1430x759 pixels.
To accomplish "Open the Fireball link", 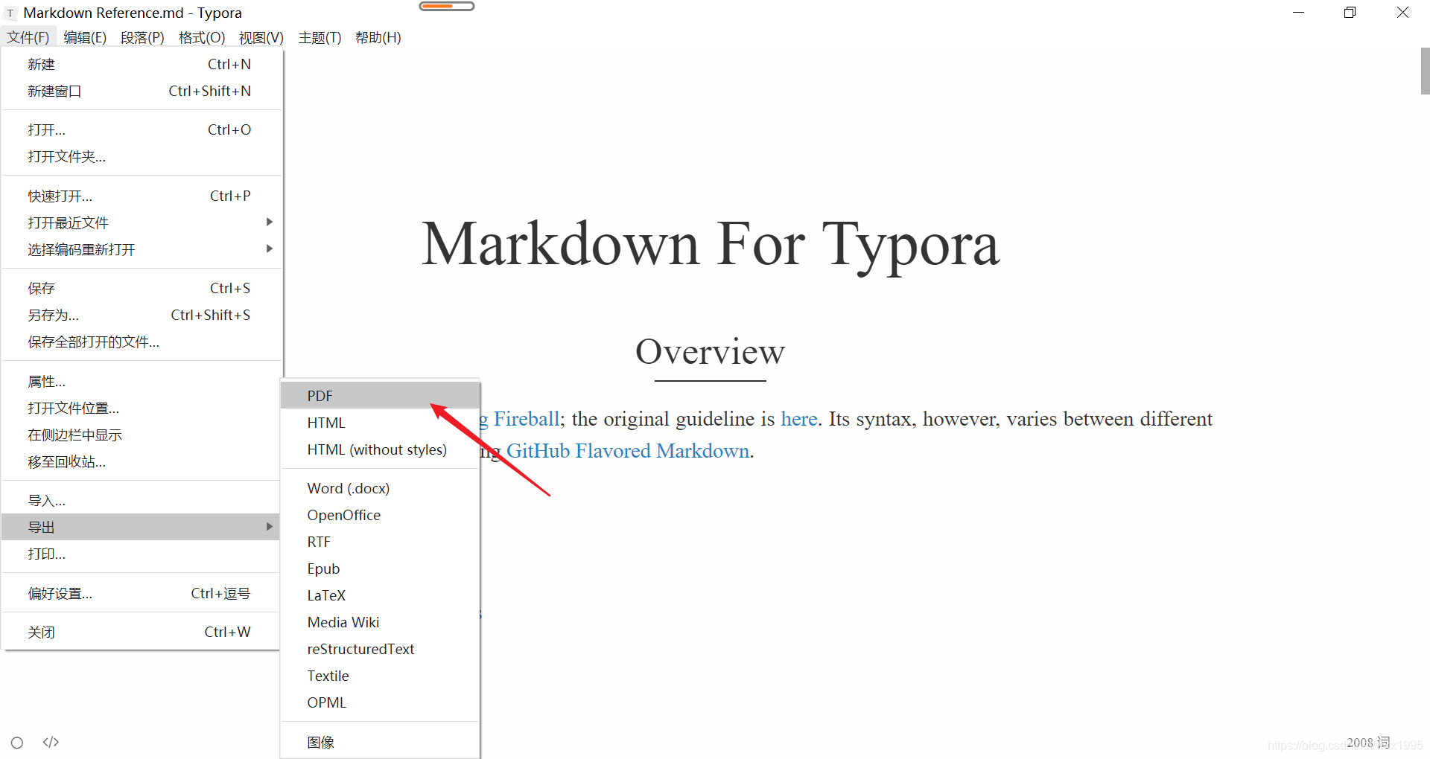I will tap(526, 419).
